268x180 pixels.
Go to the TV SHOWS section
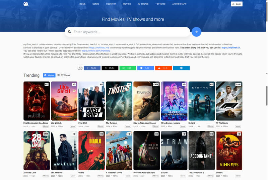(143, 4)
